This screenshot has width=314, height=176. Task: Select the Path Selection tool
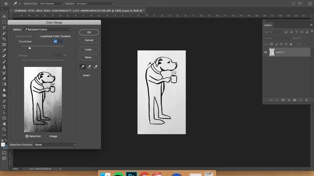coord(4,112)
